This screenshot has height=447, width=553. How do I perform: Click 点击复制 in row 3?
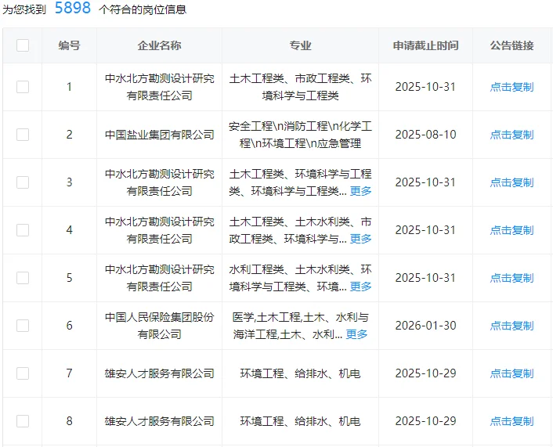click(x=511, y=182)
